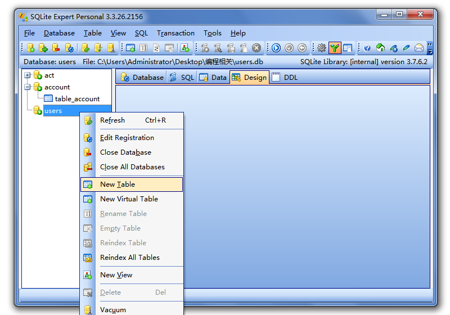
Task: Click the New Table toolbar icon
Action: tap(130, 48)
